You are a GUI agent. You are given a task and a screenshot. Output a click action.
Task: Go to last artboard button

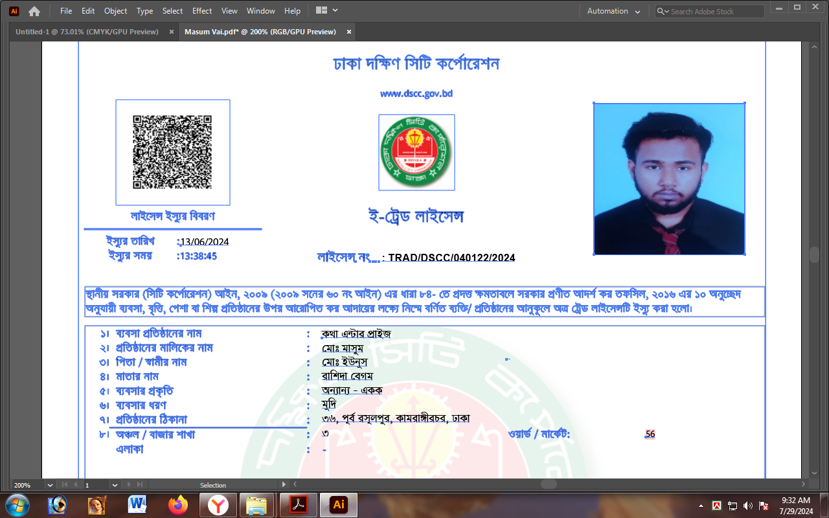pyautogui.click(x=140, y=484)
